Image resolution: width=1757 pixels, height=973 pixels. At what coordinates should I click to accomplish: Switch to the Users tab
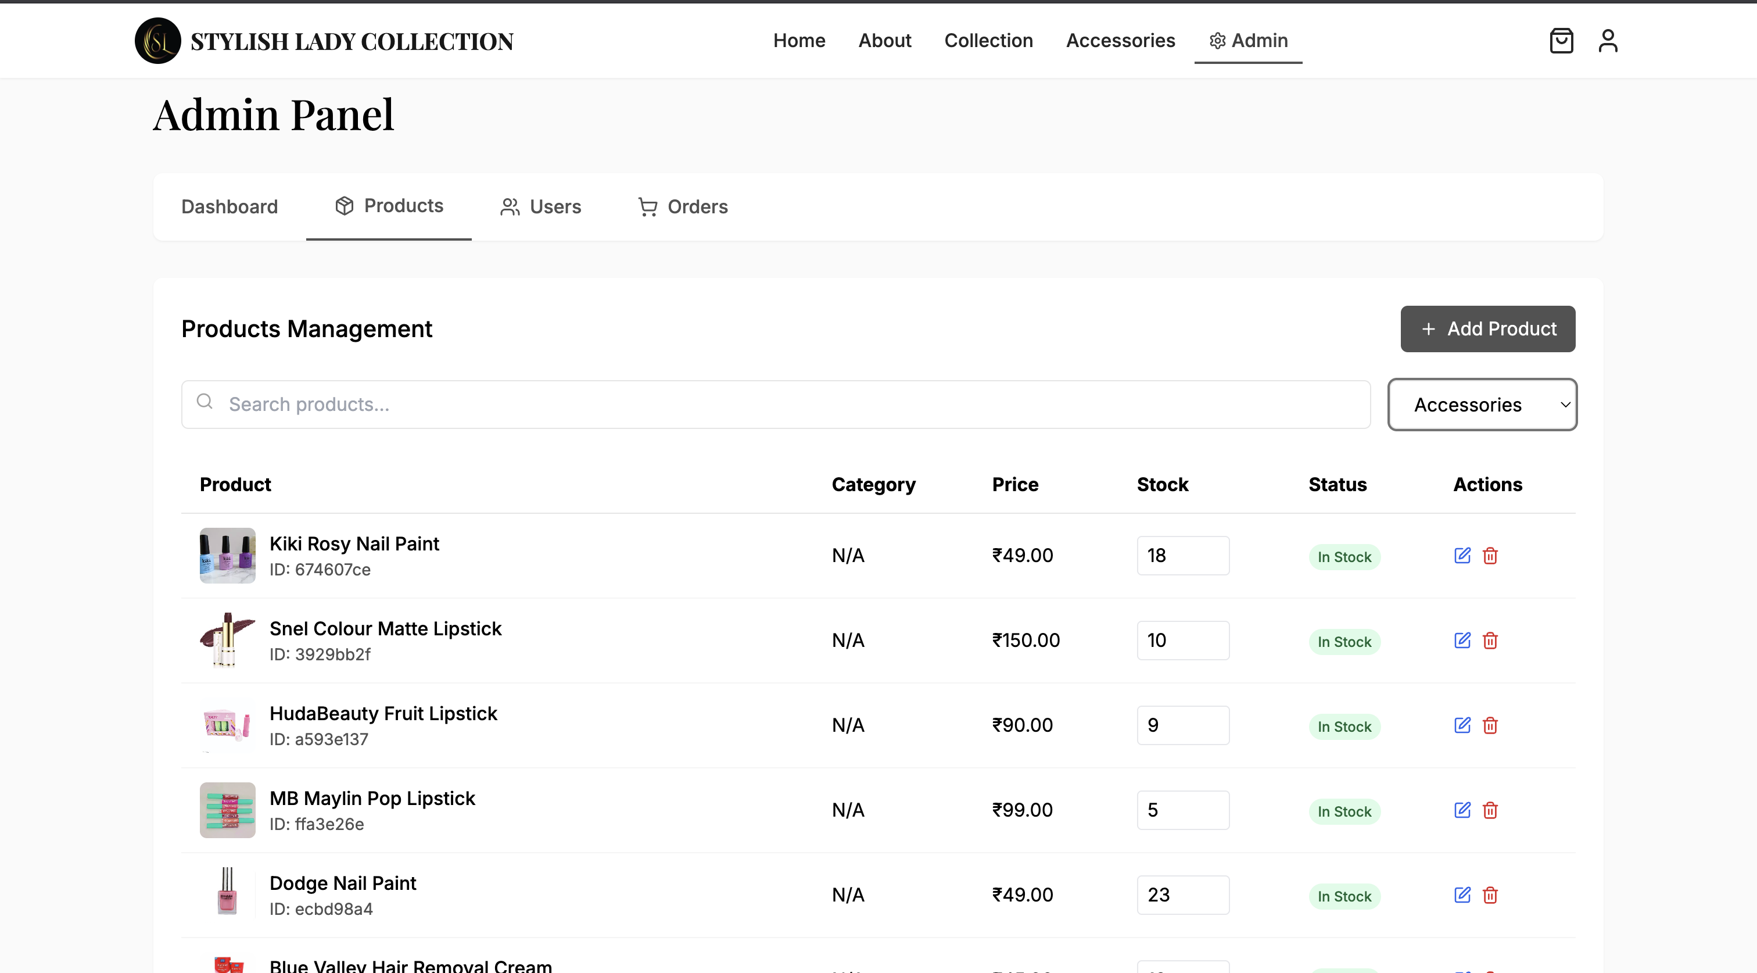[541, 207]
